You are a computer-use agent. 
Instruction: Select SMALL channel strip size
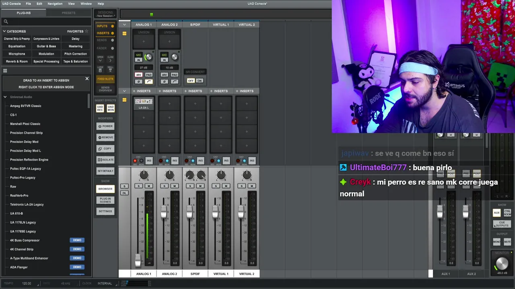tap(110, 69)
